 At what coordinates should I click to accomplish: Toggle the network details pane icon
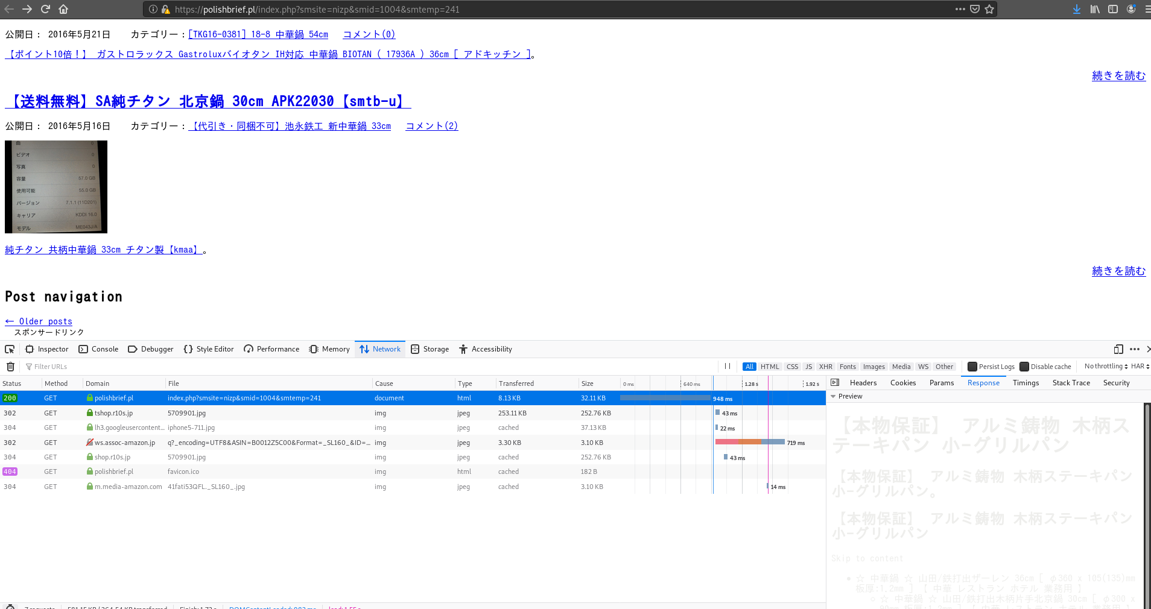[x=835, y=383]
